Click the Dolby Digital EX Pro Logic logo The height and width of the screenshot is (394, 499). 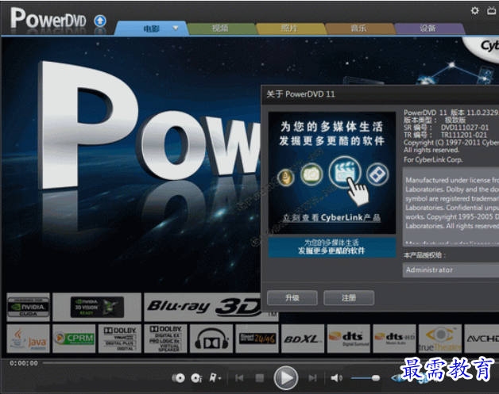click(165, 339)
